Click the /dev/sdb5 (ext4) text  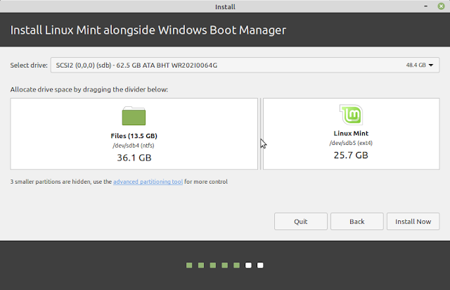coord(351,143)
